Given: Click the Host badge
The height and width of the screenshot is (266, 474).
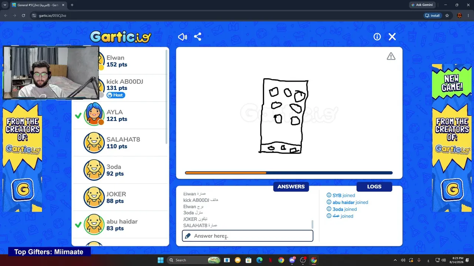Looking at the screenshot, I should click(x=116, y=95).
